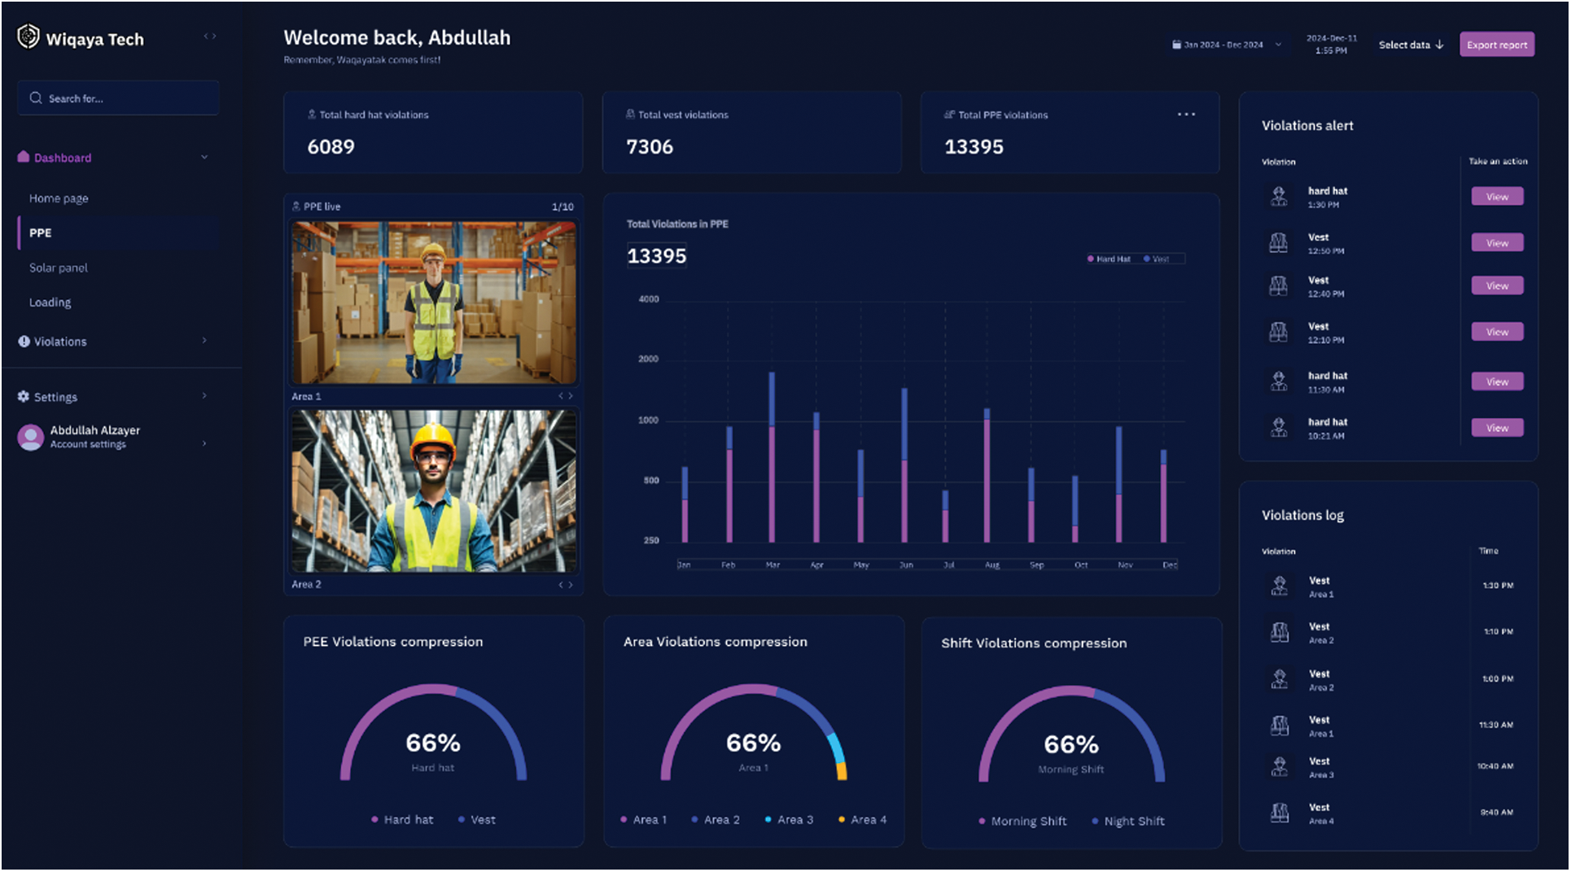The image size is (1571, 872).
Task: Open the Solar panel menu item
Action: pyautogui.click(x=59, y=268)
